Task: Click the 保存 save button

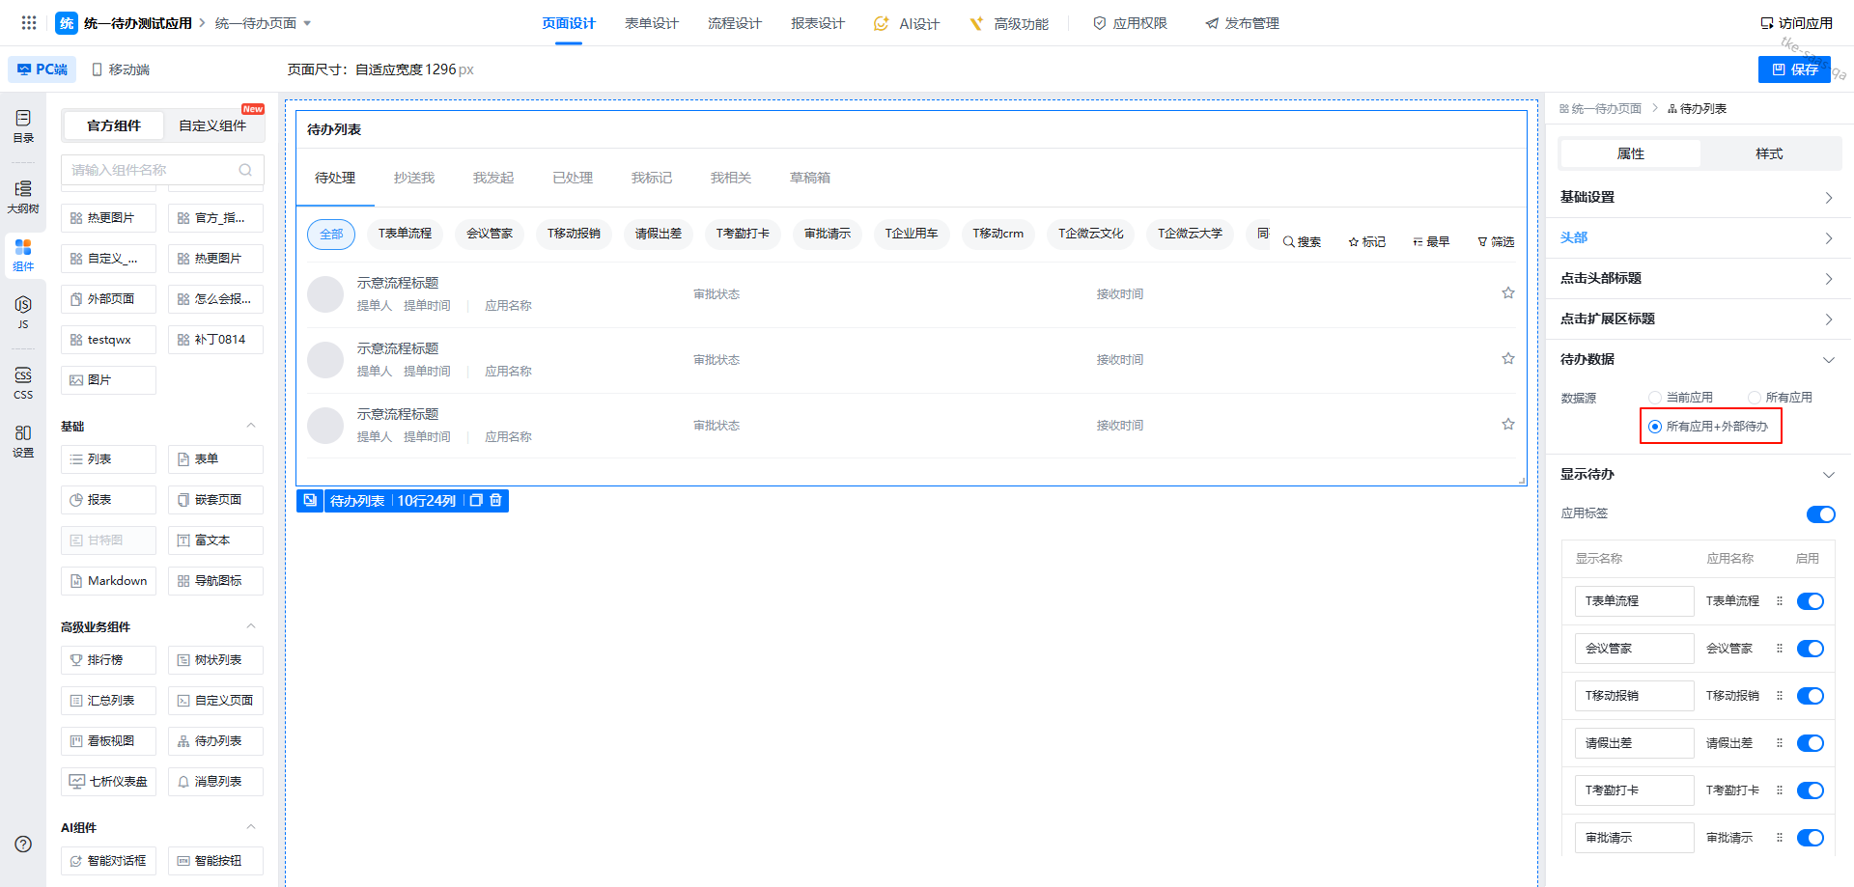Action: pos(1794,69)
